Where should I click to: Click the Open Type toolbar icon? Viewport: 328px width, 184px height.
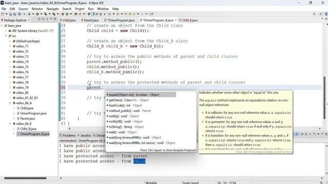point(75,14)
